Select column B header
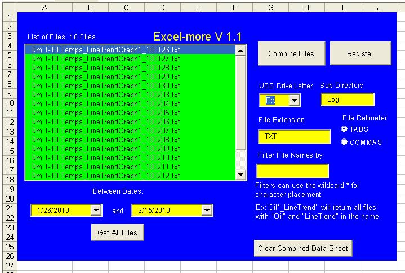This screenshot has width=405, height=273. pyautogui.click(x=90, y=7)
